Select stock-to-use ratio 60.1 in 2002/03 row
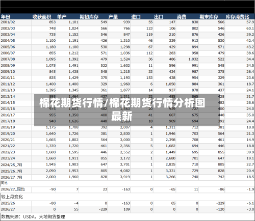This screenshot has height=221, width=255. tap(250, 29)
